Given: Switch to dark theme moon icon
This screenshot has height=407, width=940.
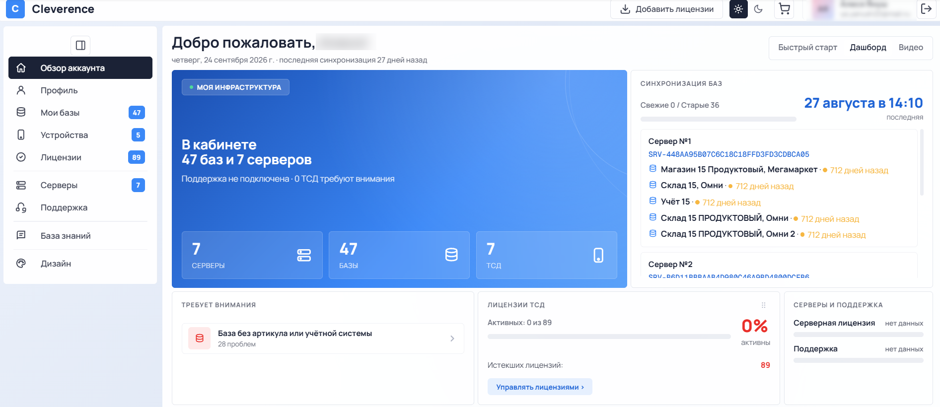Looking at the screenshot, I should tap(758, 9).
